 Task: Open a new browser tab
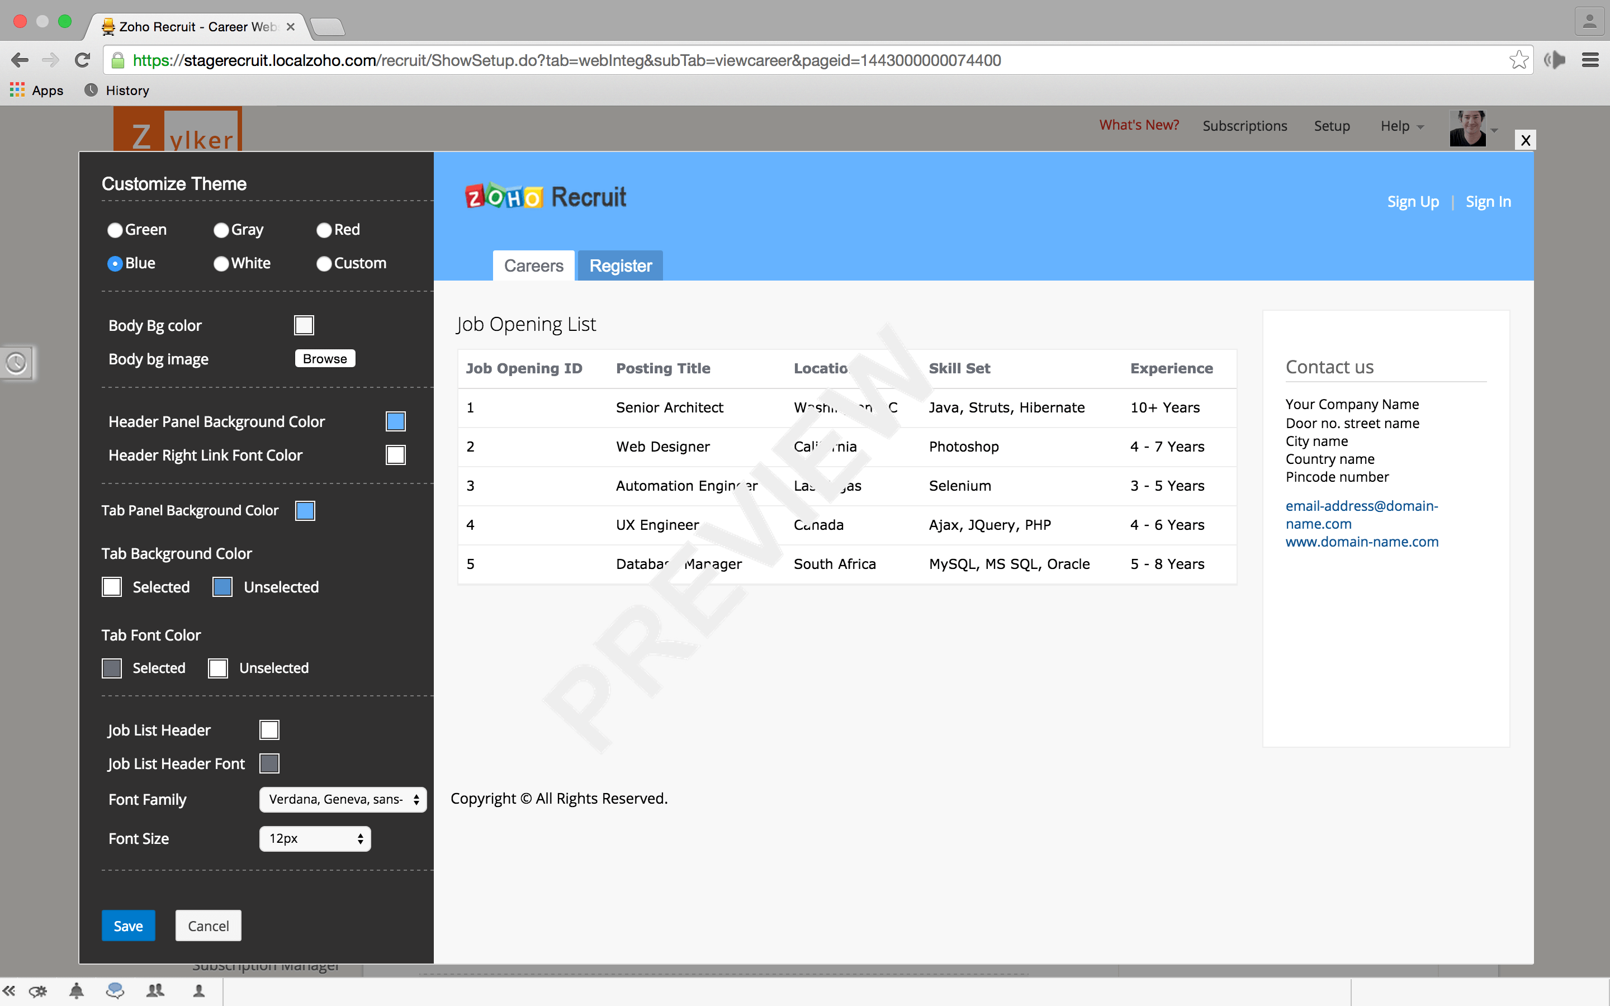tap(328, 27)
